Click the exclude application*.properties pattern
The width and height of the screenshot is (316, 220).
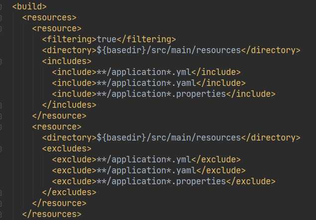point(161,181)
